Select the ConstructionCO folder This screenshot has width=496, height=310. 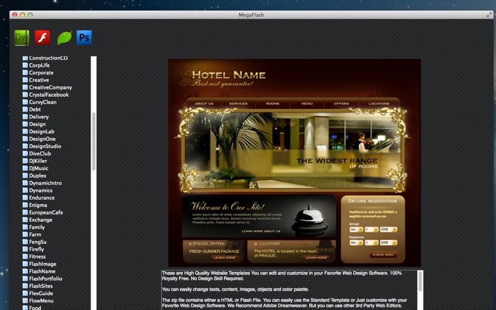click(x=45, y=58)
